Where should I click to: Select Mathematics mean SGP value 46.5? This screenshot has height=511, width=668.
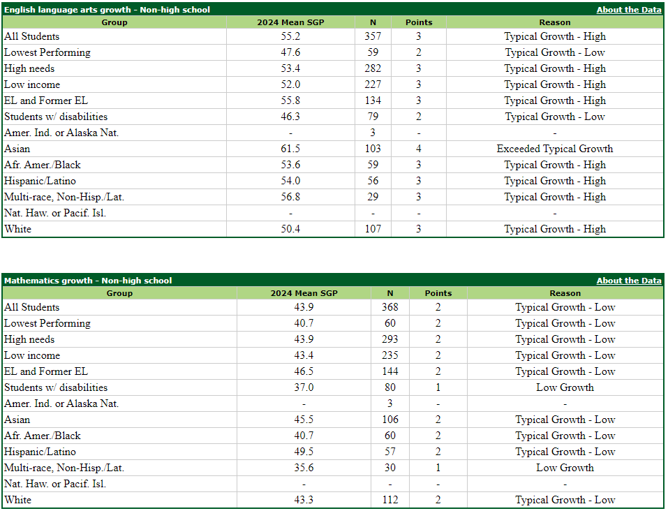pyautogui.click(x=304, y=371)
